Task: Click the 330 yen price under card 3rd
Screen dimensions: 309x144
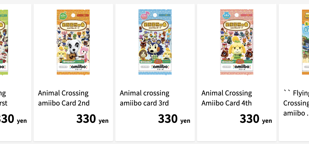Action: tap(174, 119)
